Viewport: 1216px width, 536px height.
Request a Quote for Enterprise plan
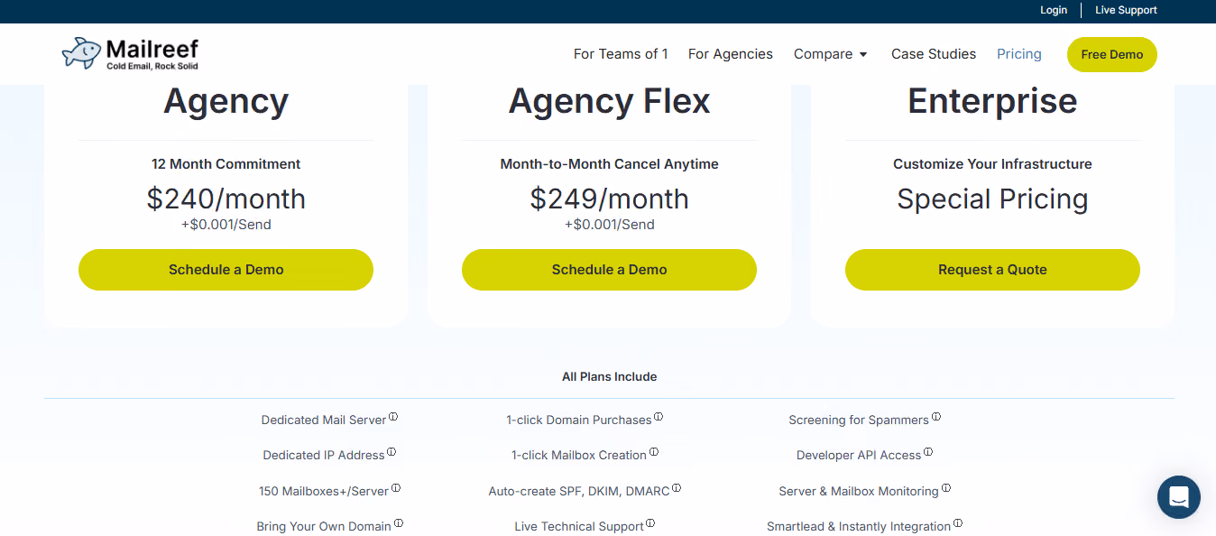click(992, 270)
